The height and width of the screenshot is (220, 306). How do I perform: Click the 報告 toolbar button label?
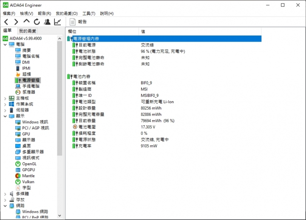[x=82, y=22]
